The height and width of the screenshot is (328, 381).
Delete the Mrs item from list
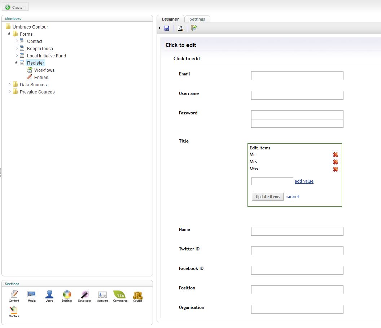(x=336, y=162)
